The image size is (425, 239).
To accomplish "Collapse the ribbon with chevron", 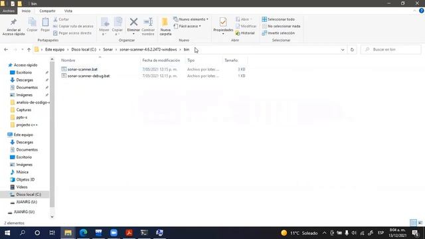I will pyautogui.click(x=414, y=11).
